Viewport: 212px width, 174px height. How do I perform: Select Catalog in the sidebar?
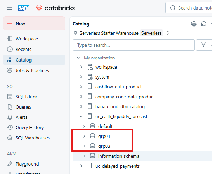click(34, 60)
